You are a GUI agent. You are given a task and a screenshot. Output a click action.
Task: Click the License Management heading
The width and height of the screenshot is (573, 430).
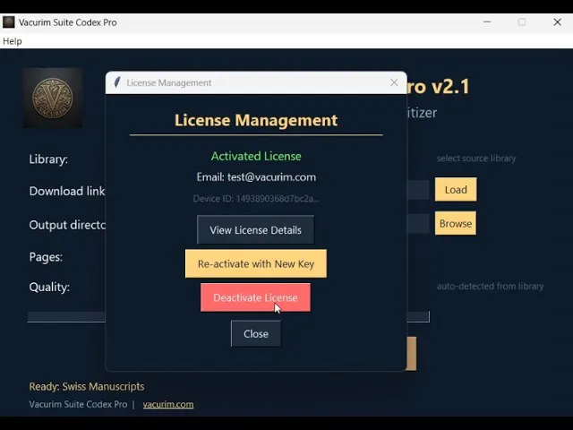coord(256,120)
